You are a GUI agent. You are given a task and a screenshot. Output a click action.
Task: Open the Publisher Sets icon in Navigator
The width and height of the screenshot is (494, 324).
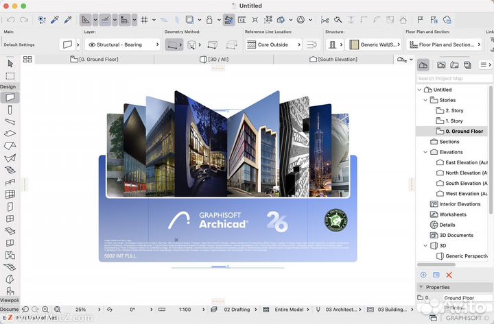click(467, 65)
